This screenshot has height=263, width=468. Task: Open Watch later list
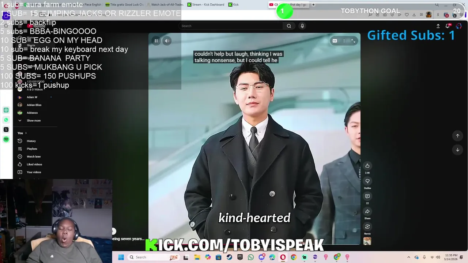pyautogui.click(x=34, y=157)
